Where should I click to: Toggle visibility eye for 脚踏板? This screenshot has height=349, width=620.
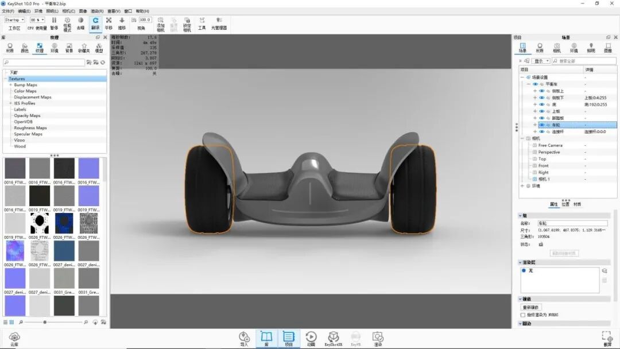tap(542, 118)
